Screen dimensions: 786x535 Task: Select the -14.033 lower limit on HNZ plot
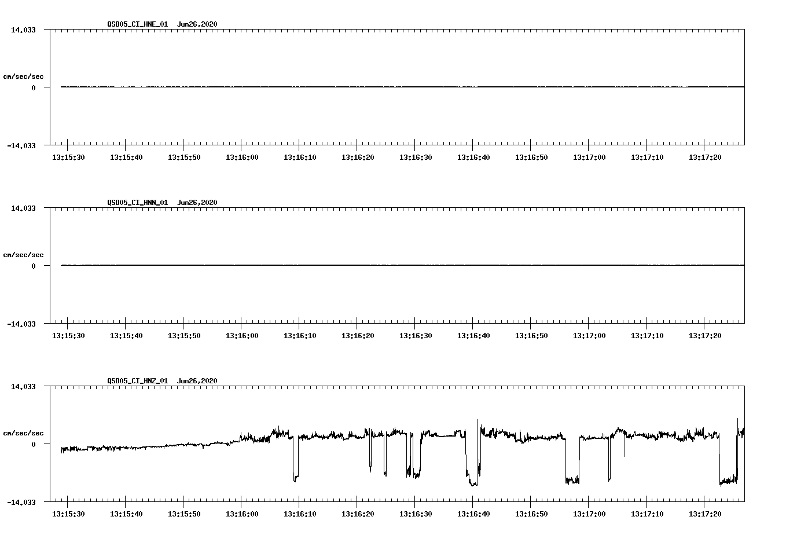point(21,503)
